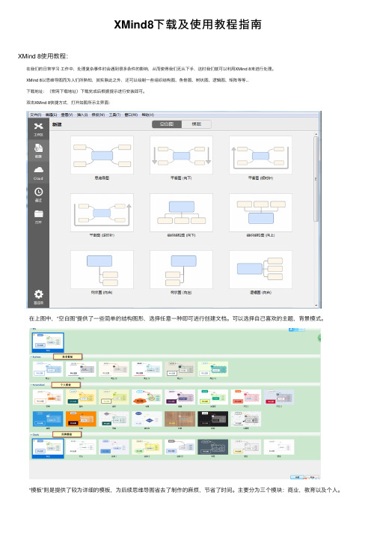Pick the purple central-topic theme in Personalized
Viewport: 377px width, 534px height.
[180, 397]
